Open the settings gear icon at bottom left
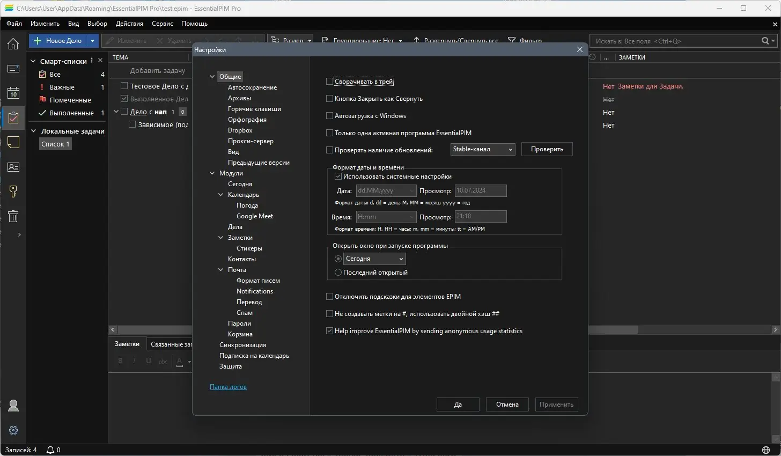The image size is (781, 456). click(13, 430)
